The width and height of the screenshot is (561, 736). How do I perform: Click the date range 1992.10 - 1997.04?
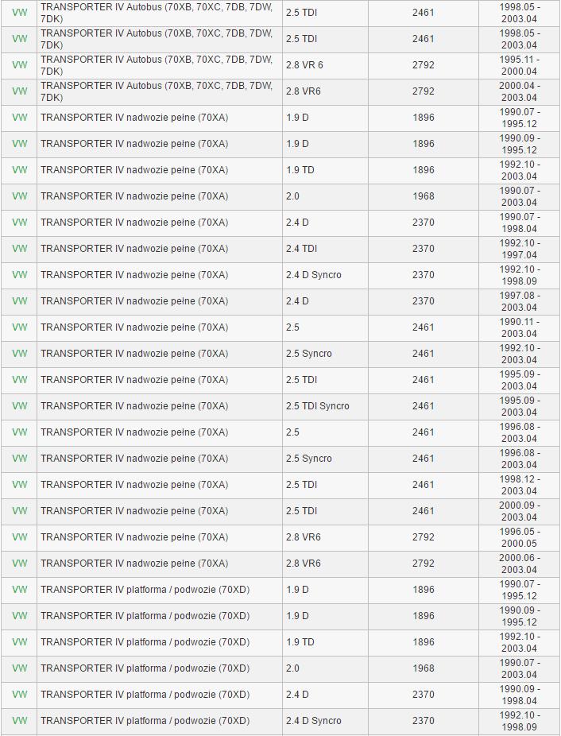pos(519,249)
